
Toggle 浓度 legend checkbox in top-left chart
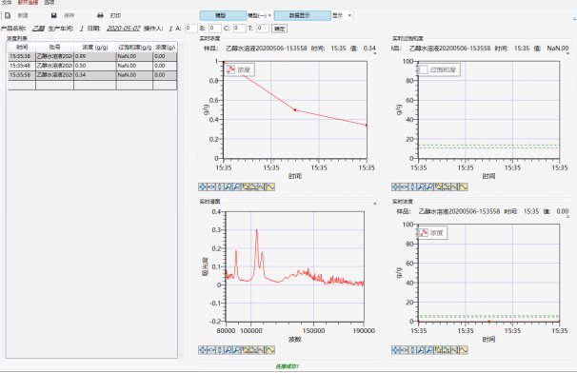(x=230, y=69)
